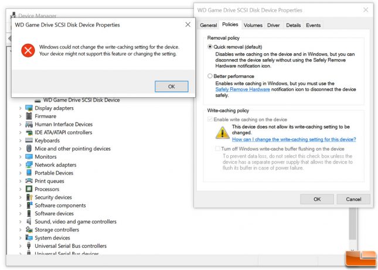
Task: Select the Software components icon
Action: (x=29, y=205)
